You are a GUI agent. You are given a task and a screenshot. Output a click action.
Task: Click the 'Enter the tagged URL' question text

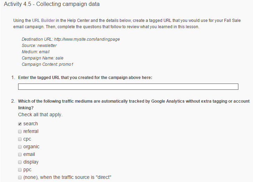pos(85,78)
